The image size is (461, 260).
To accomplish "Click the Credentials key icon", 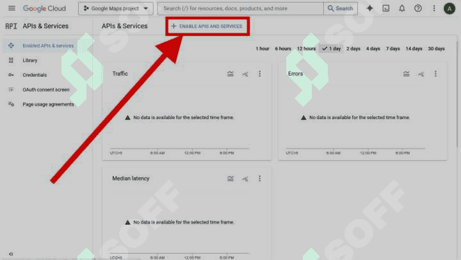I will coord(11,75).
